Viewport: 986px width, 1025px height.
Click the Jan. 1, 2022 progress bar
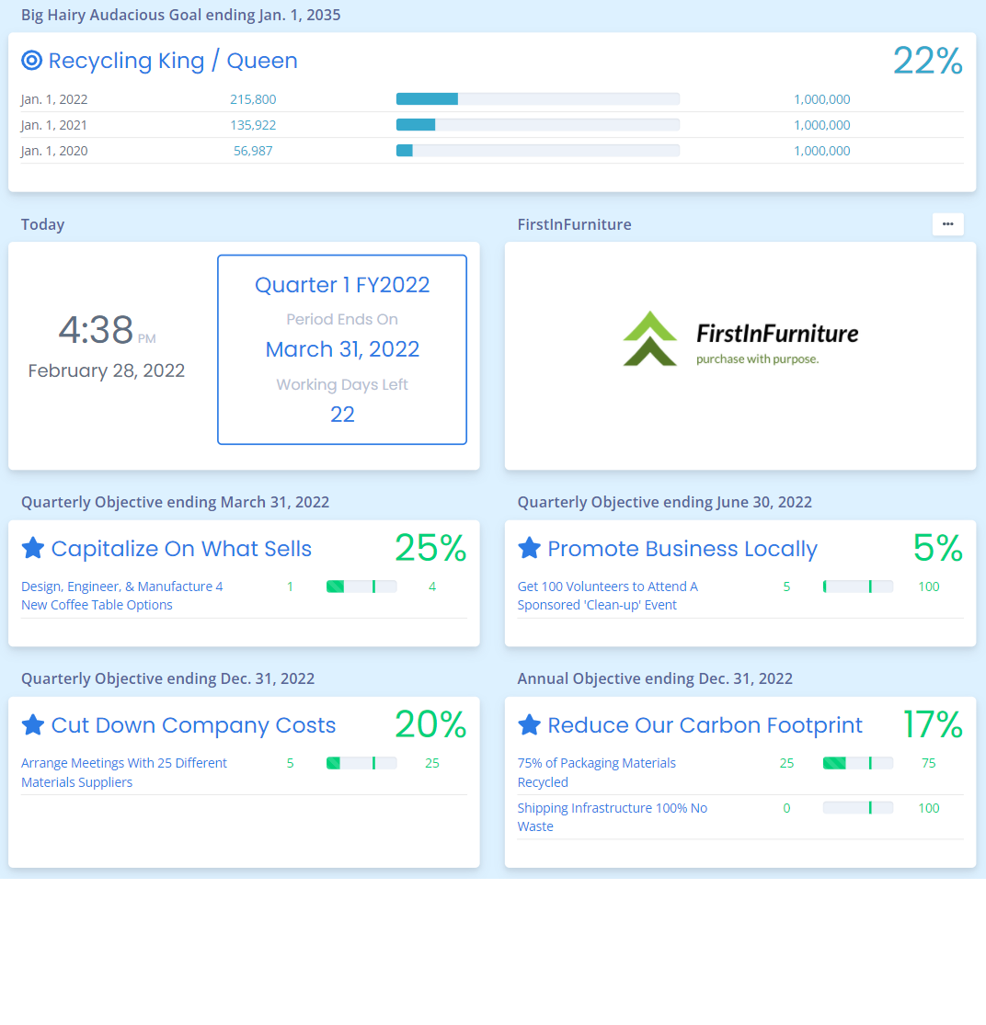(537, 98)
